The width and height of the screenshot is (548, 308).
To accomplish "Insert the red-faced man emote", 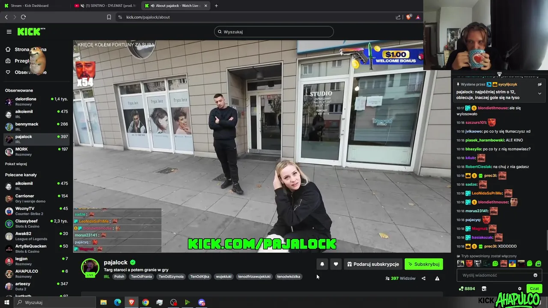I will 469,264.
